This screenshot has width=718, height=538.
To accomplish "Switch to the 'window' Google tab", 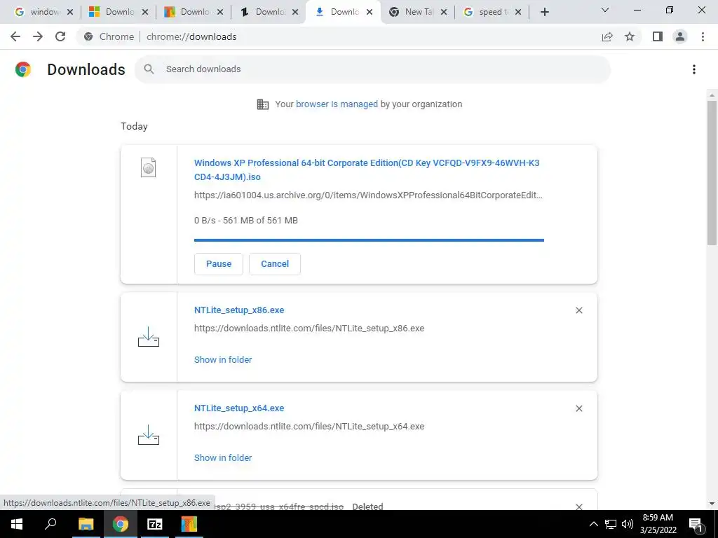I will click(44, 13).
